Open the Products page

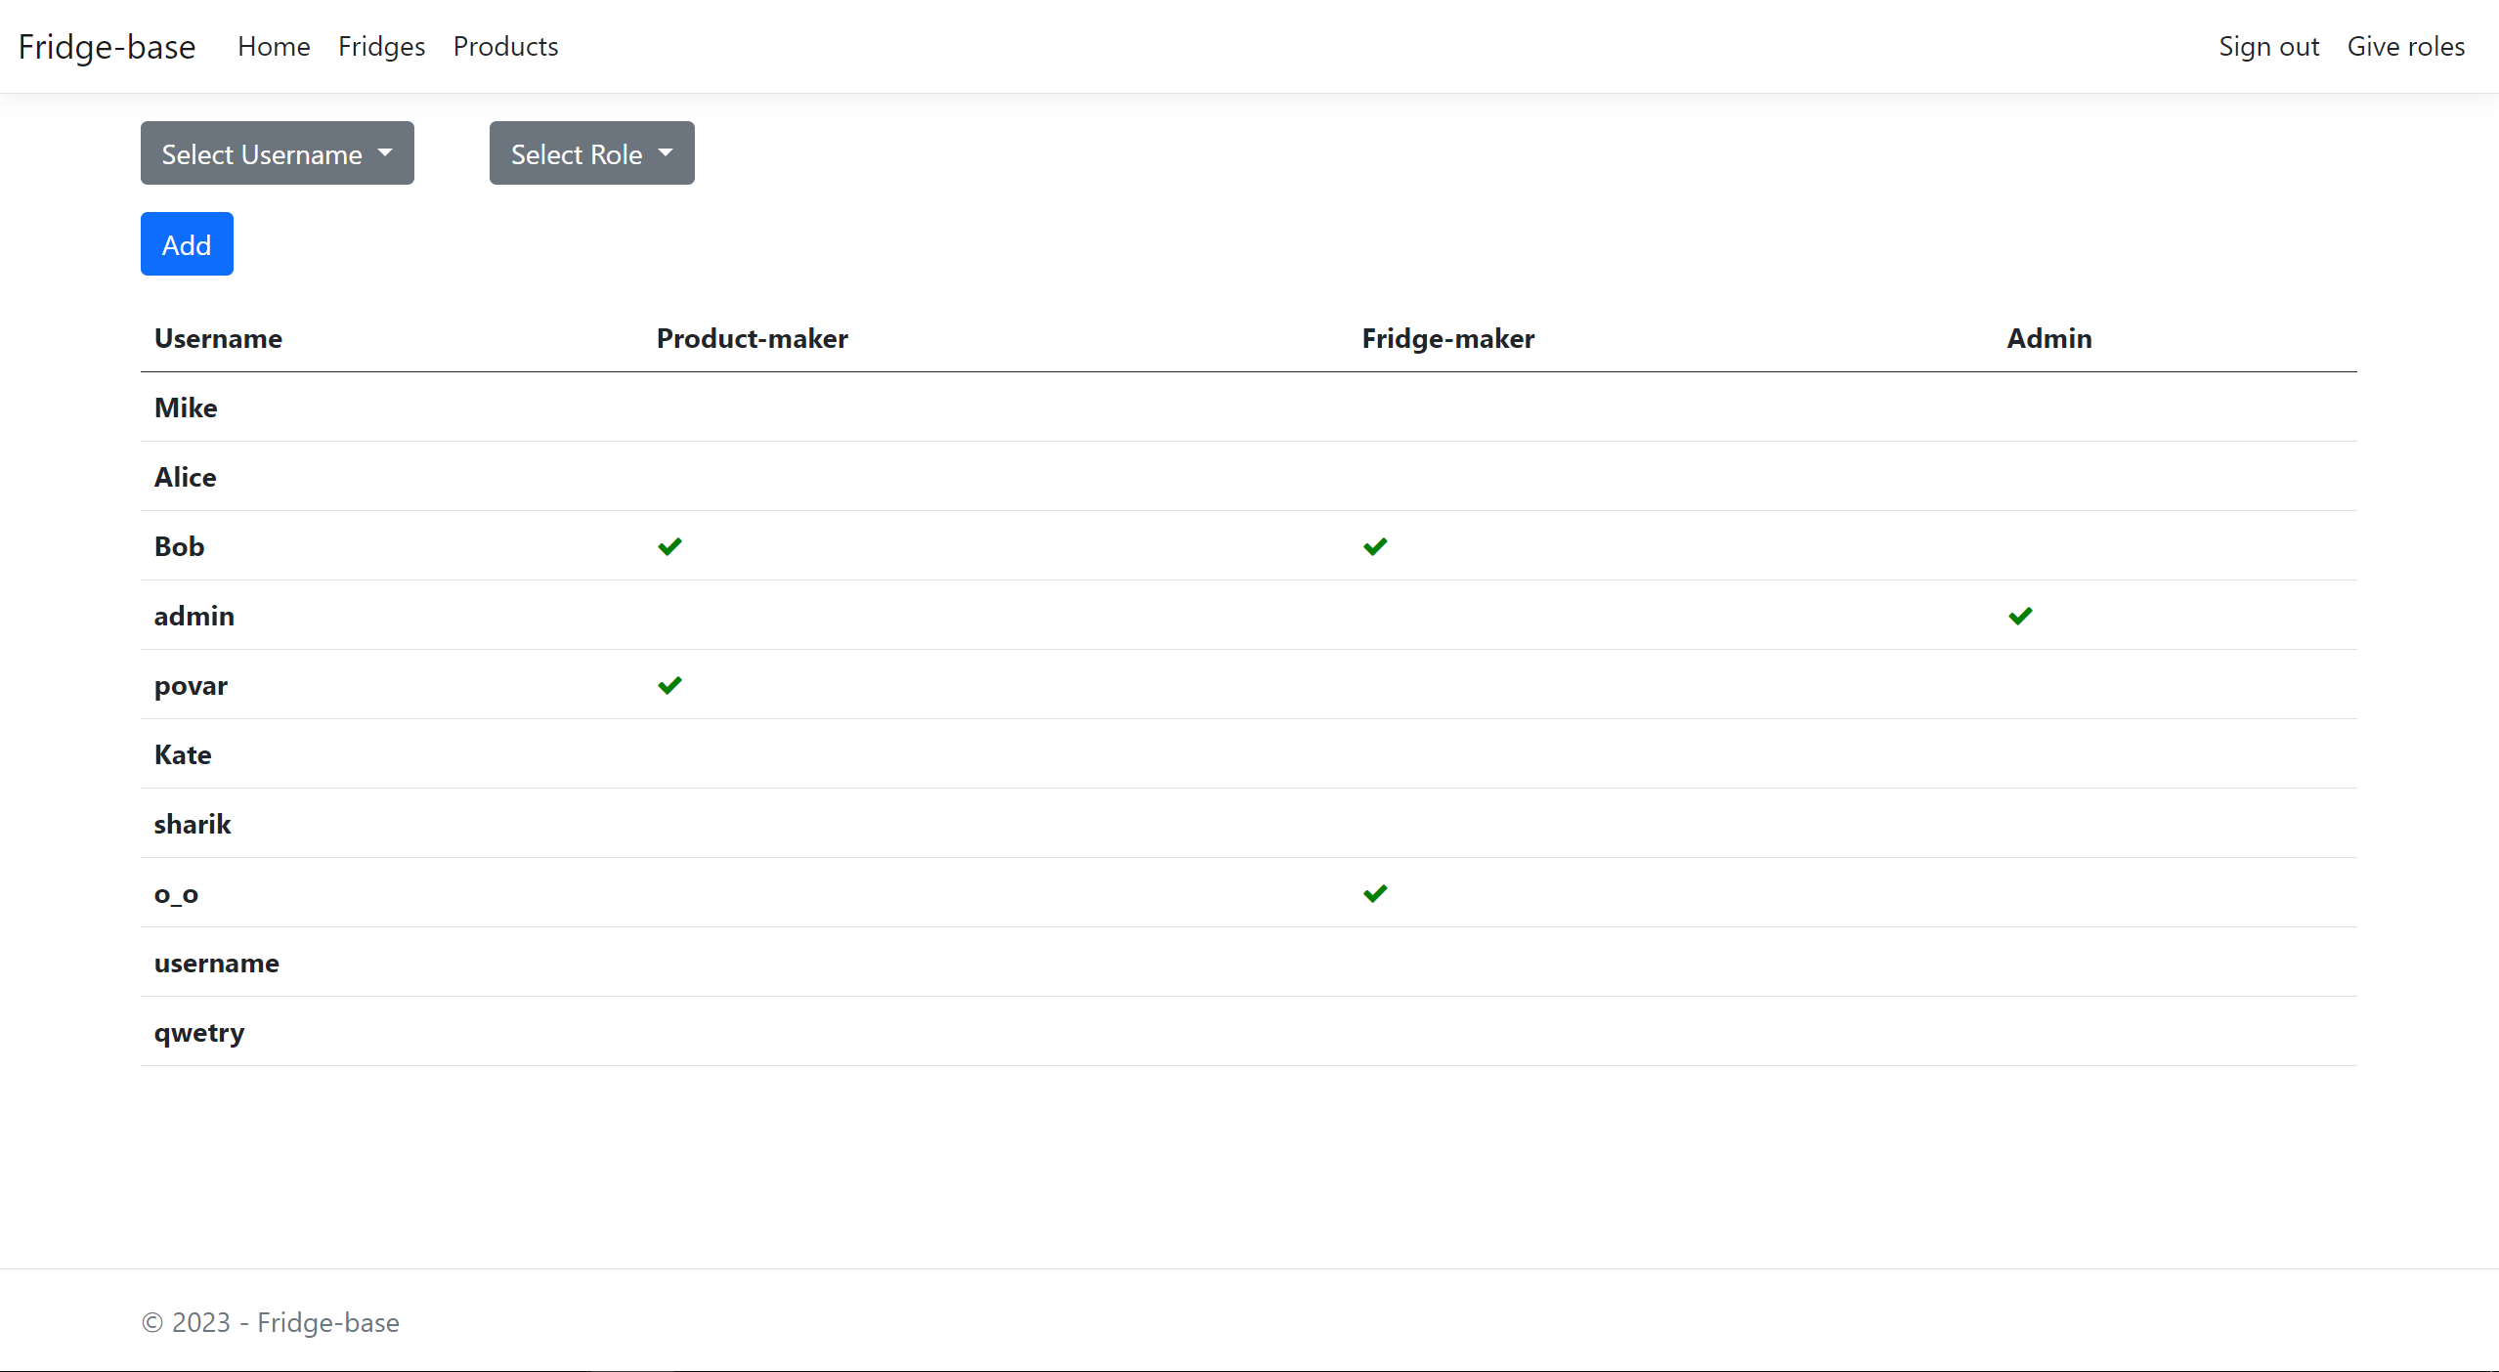(505, 46)
